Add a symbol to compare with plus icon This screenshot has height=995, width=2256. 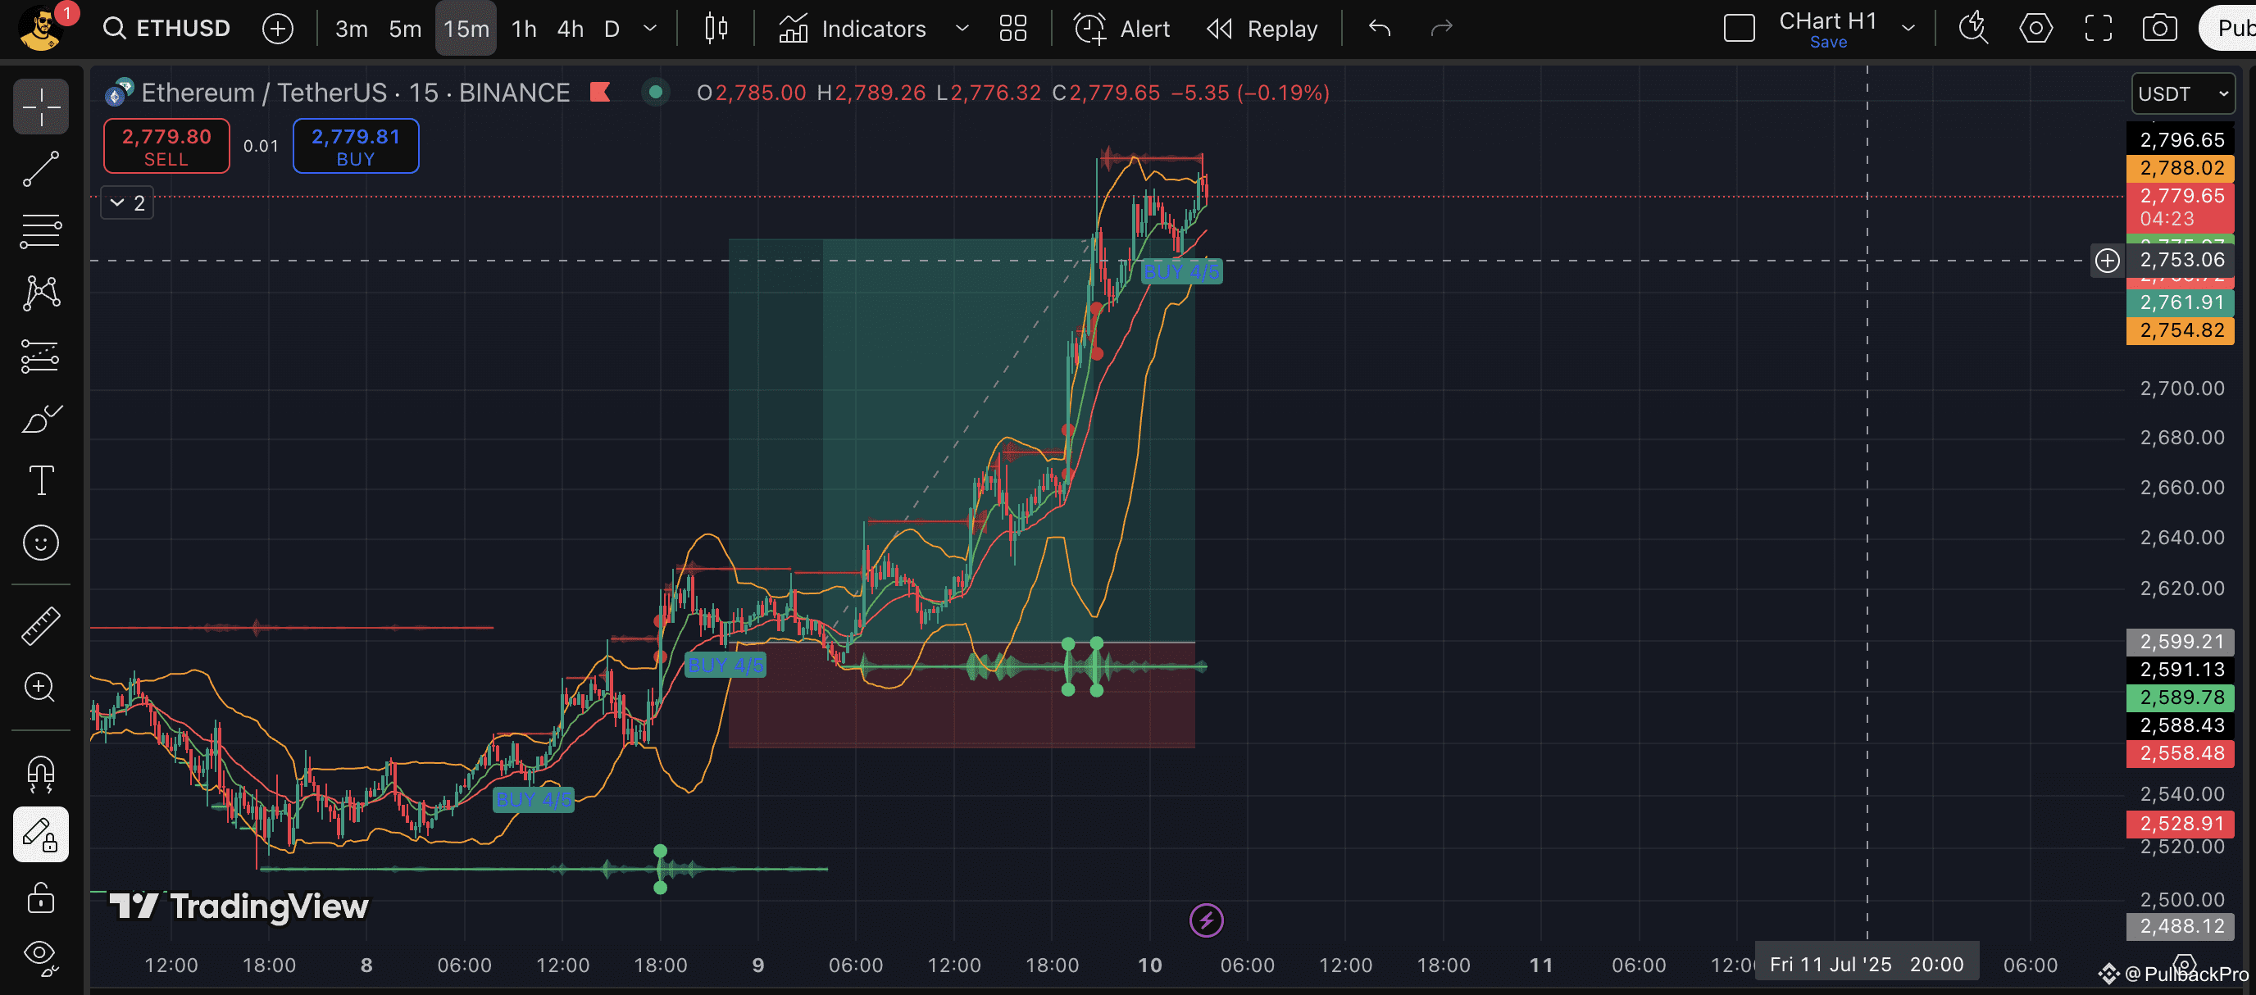[x=278, y=29]
